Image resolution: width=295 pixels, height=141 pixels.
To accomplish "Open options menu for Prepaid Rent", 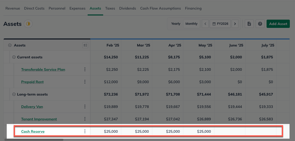I will (85, 82).
